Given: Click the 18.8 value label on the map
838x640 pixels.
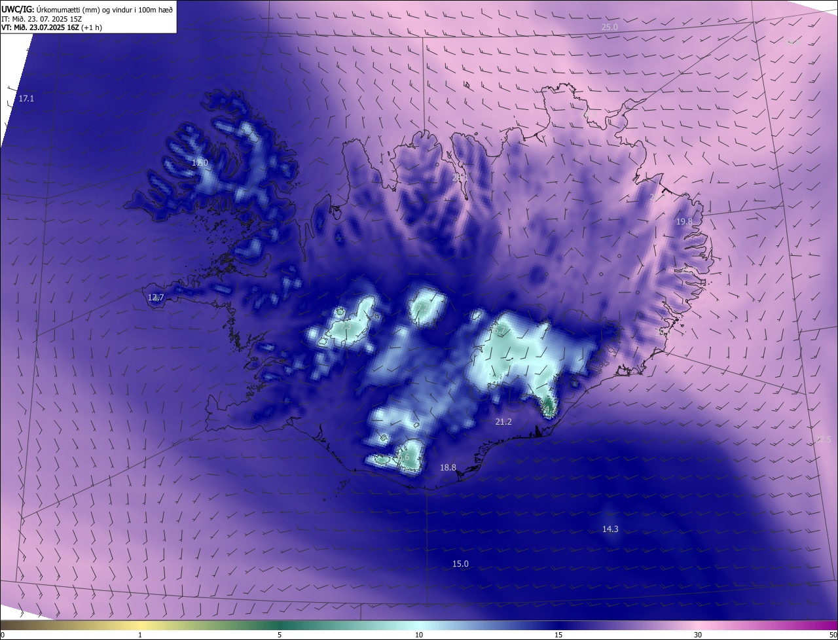Looking at the screenshot, I should (448, 467).
